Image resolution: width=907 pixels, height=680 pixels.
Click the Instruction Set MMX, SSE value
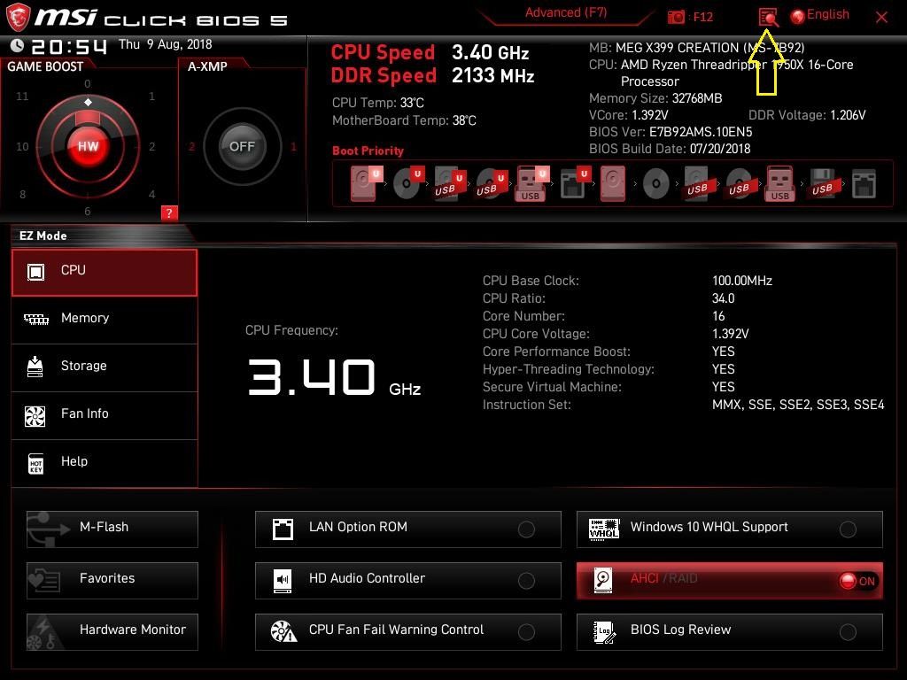pos(798,405)
